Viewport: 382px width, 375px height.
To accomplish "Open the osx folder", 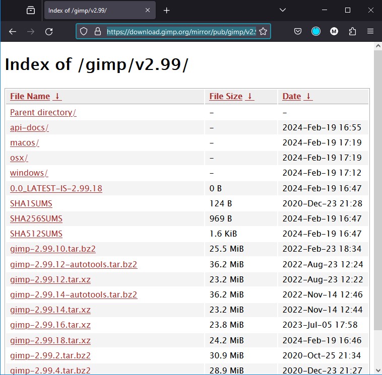I will point(19,158).
